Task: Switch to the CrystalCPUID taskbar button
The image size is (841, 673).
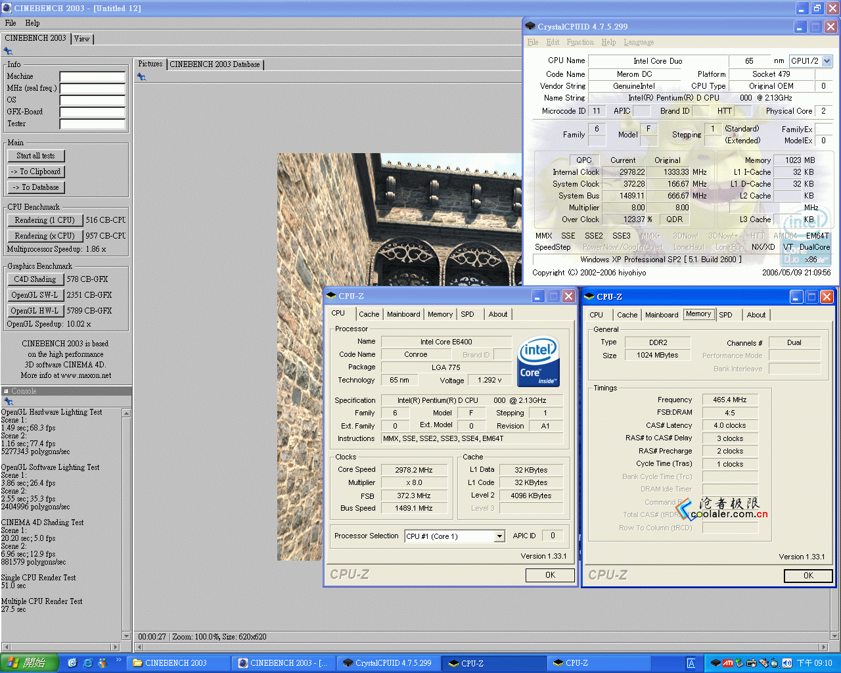Action: (388, 663)
